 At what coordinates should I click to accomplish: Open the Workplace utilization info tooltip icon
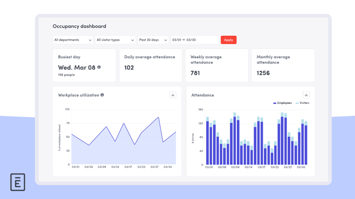click(103, 95)
